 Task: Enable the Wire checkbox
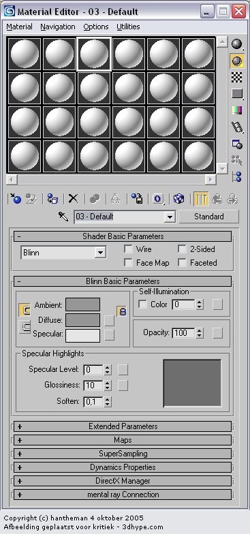128,249
